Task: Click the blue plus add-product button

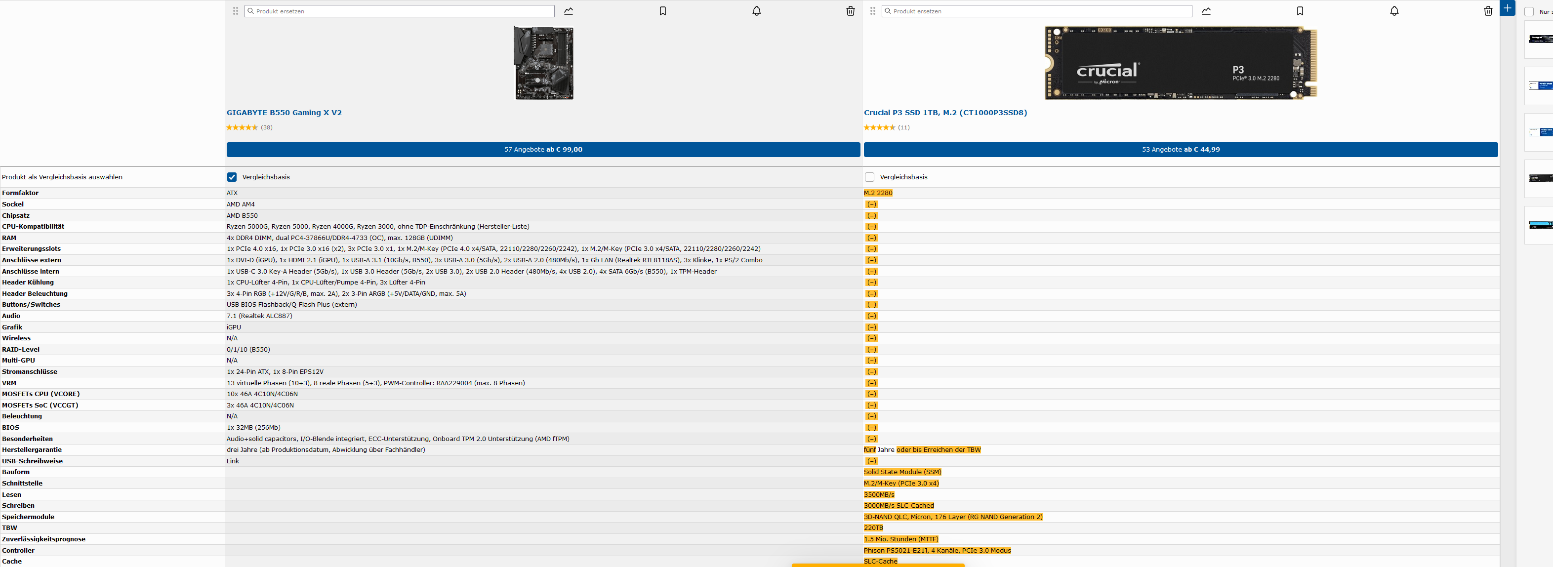Action: coord(1507,8)
